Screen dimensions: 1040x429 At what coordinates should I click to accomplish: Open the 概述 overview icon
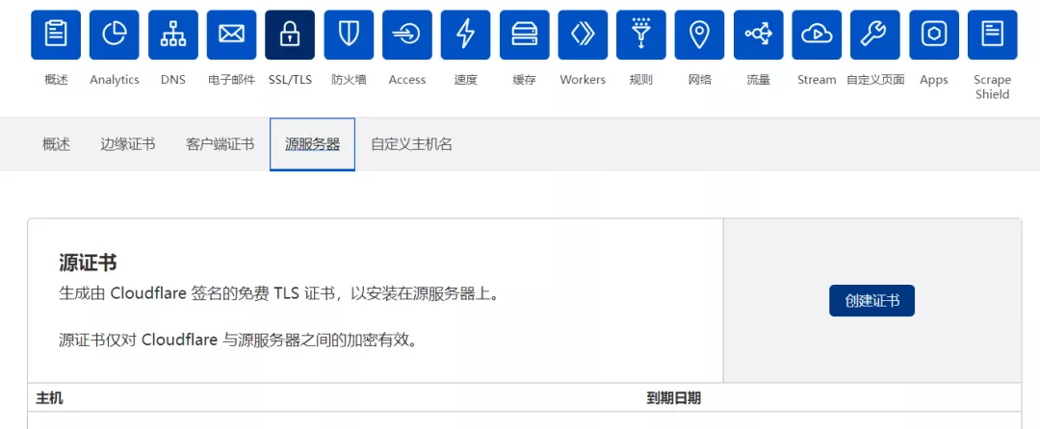(56, 35)
